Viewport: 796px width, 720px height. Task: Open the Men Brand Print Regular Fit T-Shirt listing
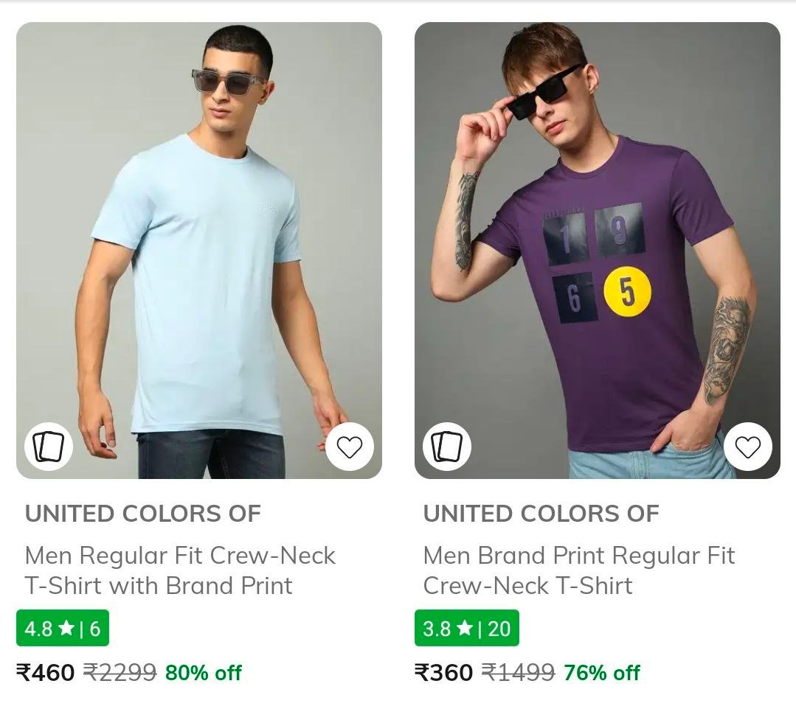(579, 571)
